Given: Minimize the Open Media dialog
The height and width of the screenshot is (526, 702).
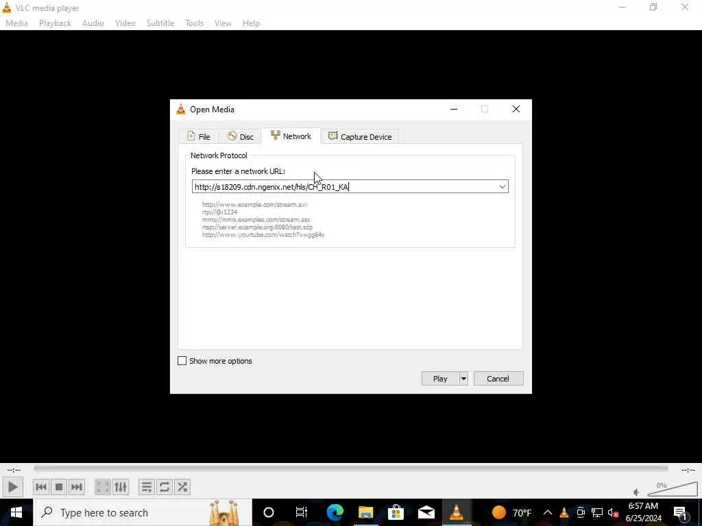Looking at the screenshot, I should [x=454, y=109].
